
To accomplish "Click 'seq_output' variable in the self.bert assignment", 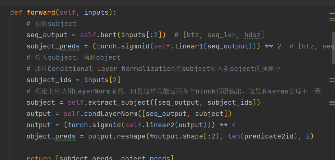I will (x=47, y=35).
